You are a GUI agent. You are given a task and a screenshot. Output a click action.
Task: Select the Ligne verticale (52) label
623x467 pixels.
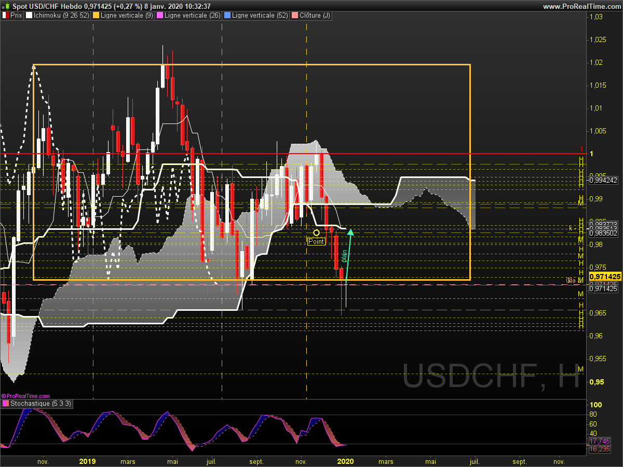(260, 16)
